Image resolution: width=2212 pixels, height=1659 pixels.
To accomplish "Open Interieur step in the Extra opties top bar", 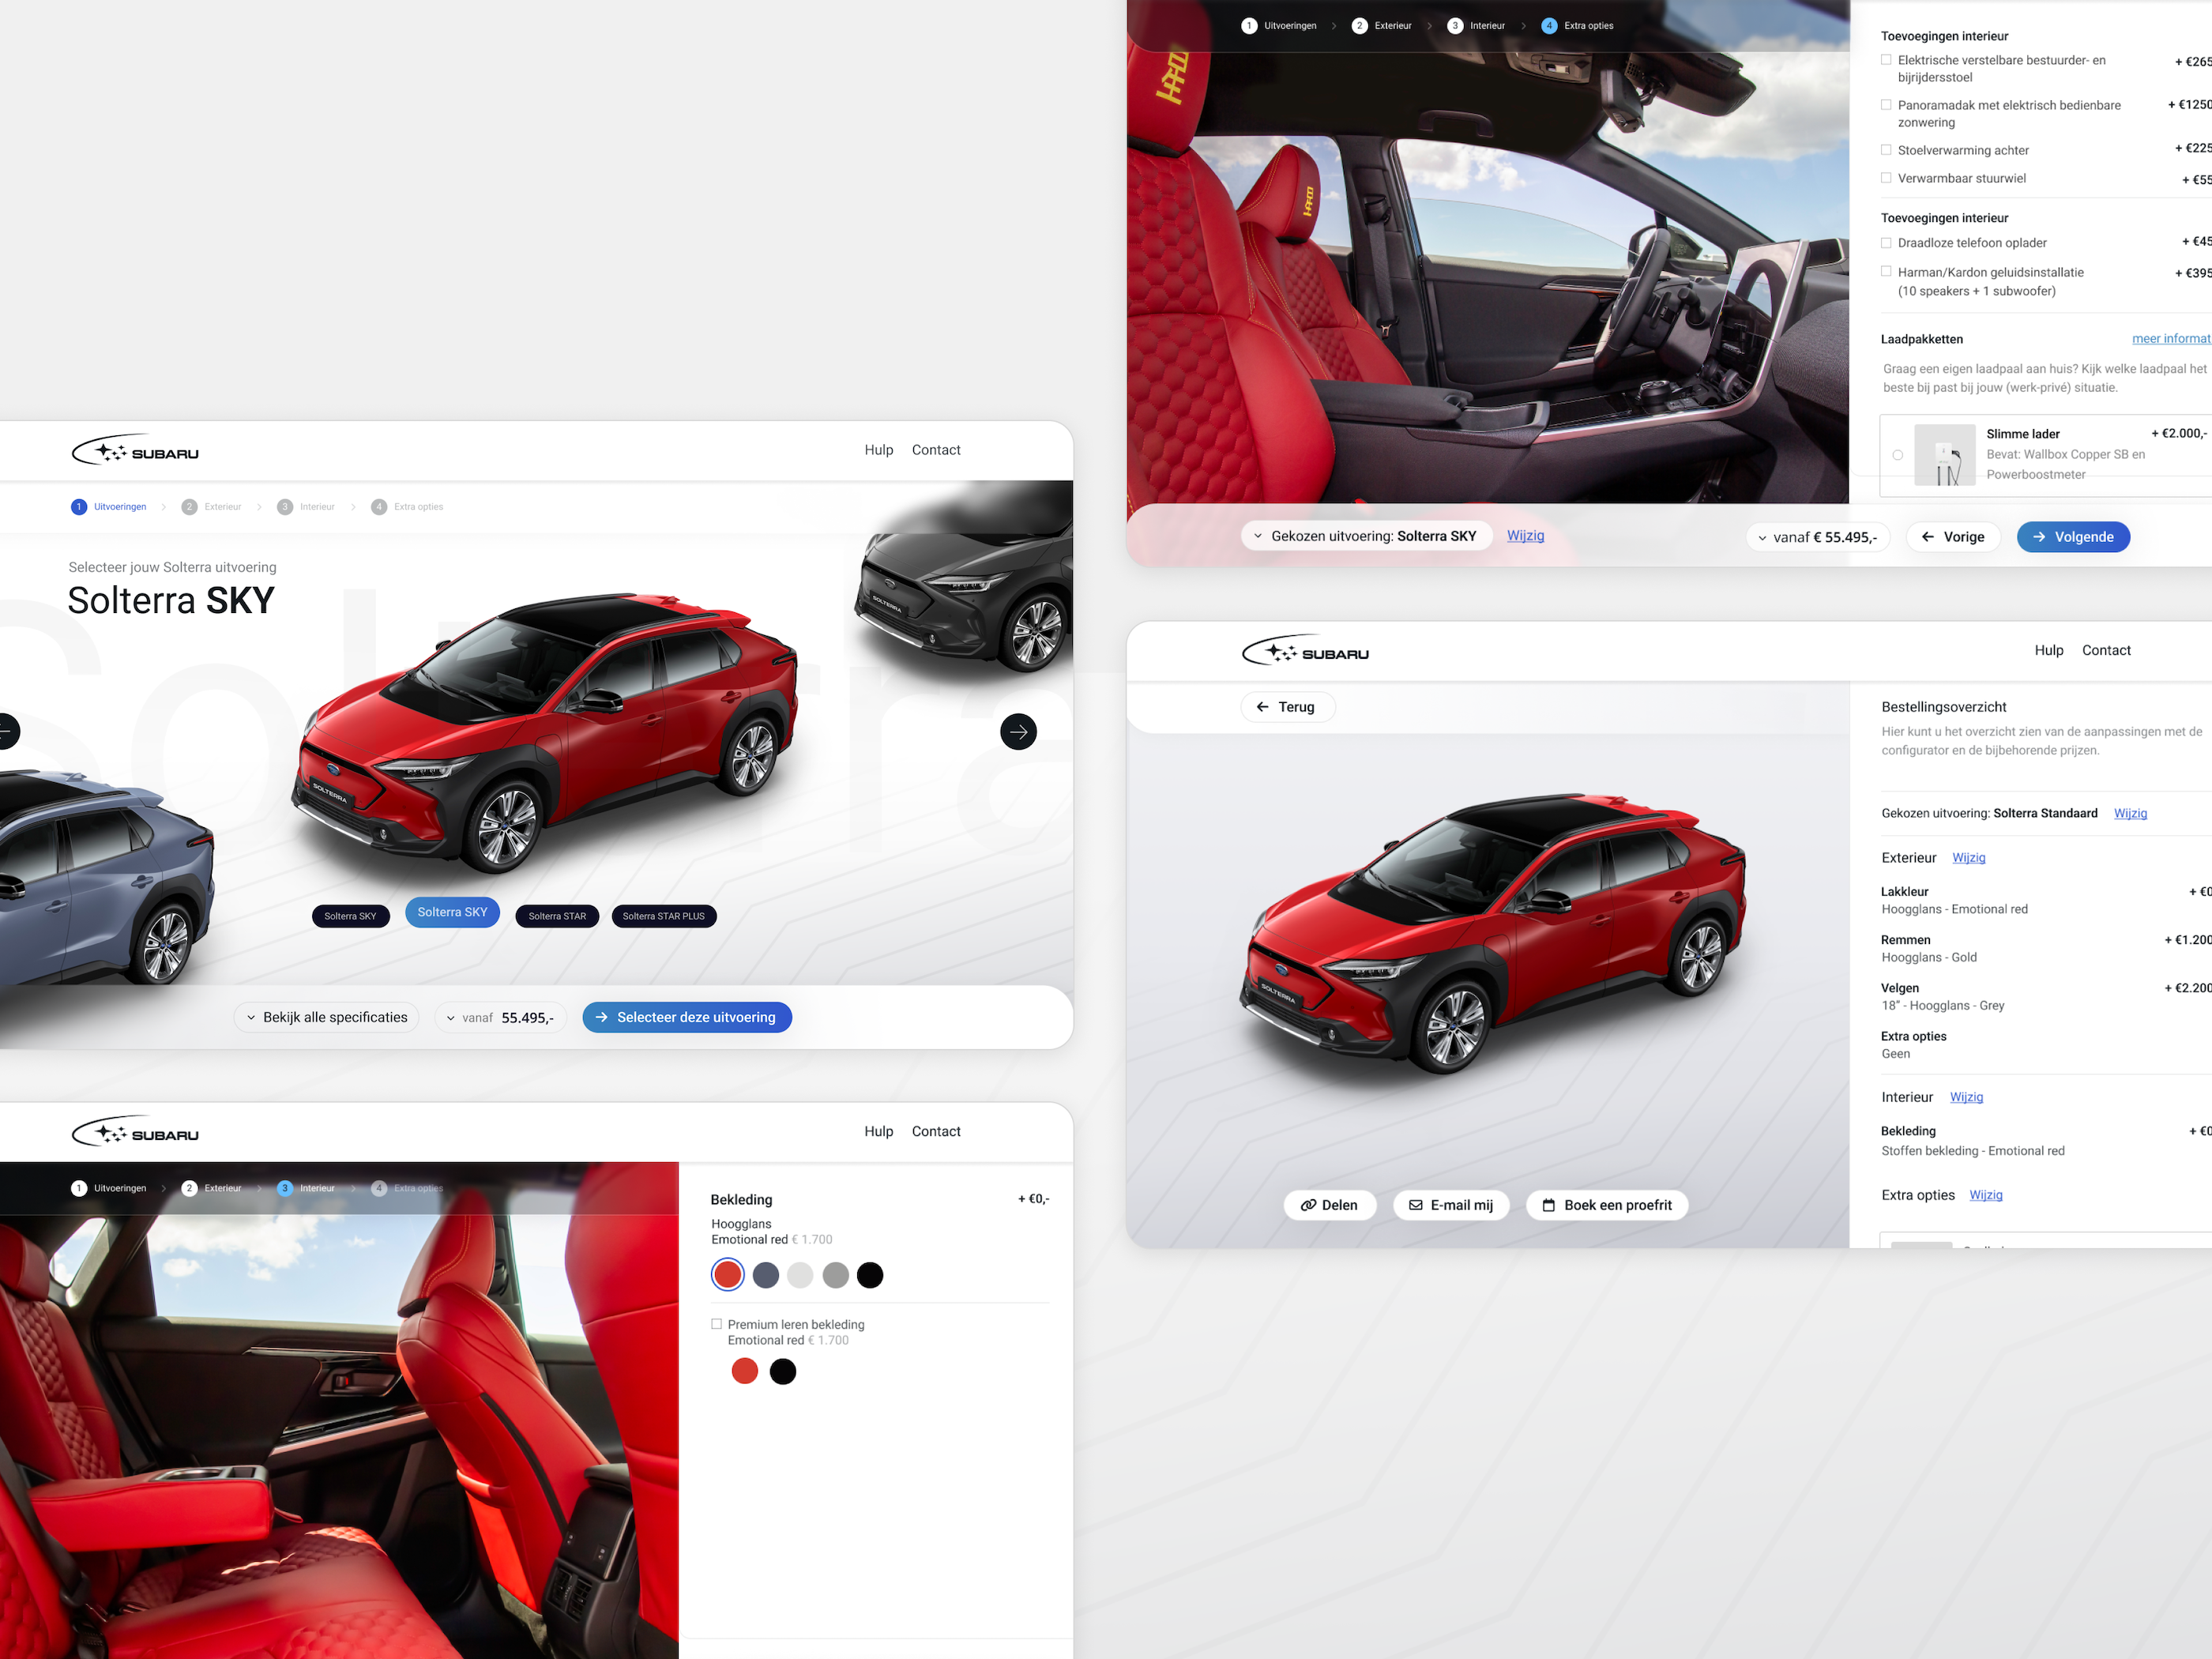I will (x=1487, y=26).
